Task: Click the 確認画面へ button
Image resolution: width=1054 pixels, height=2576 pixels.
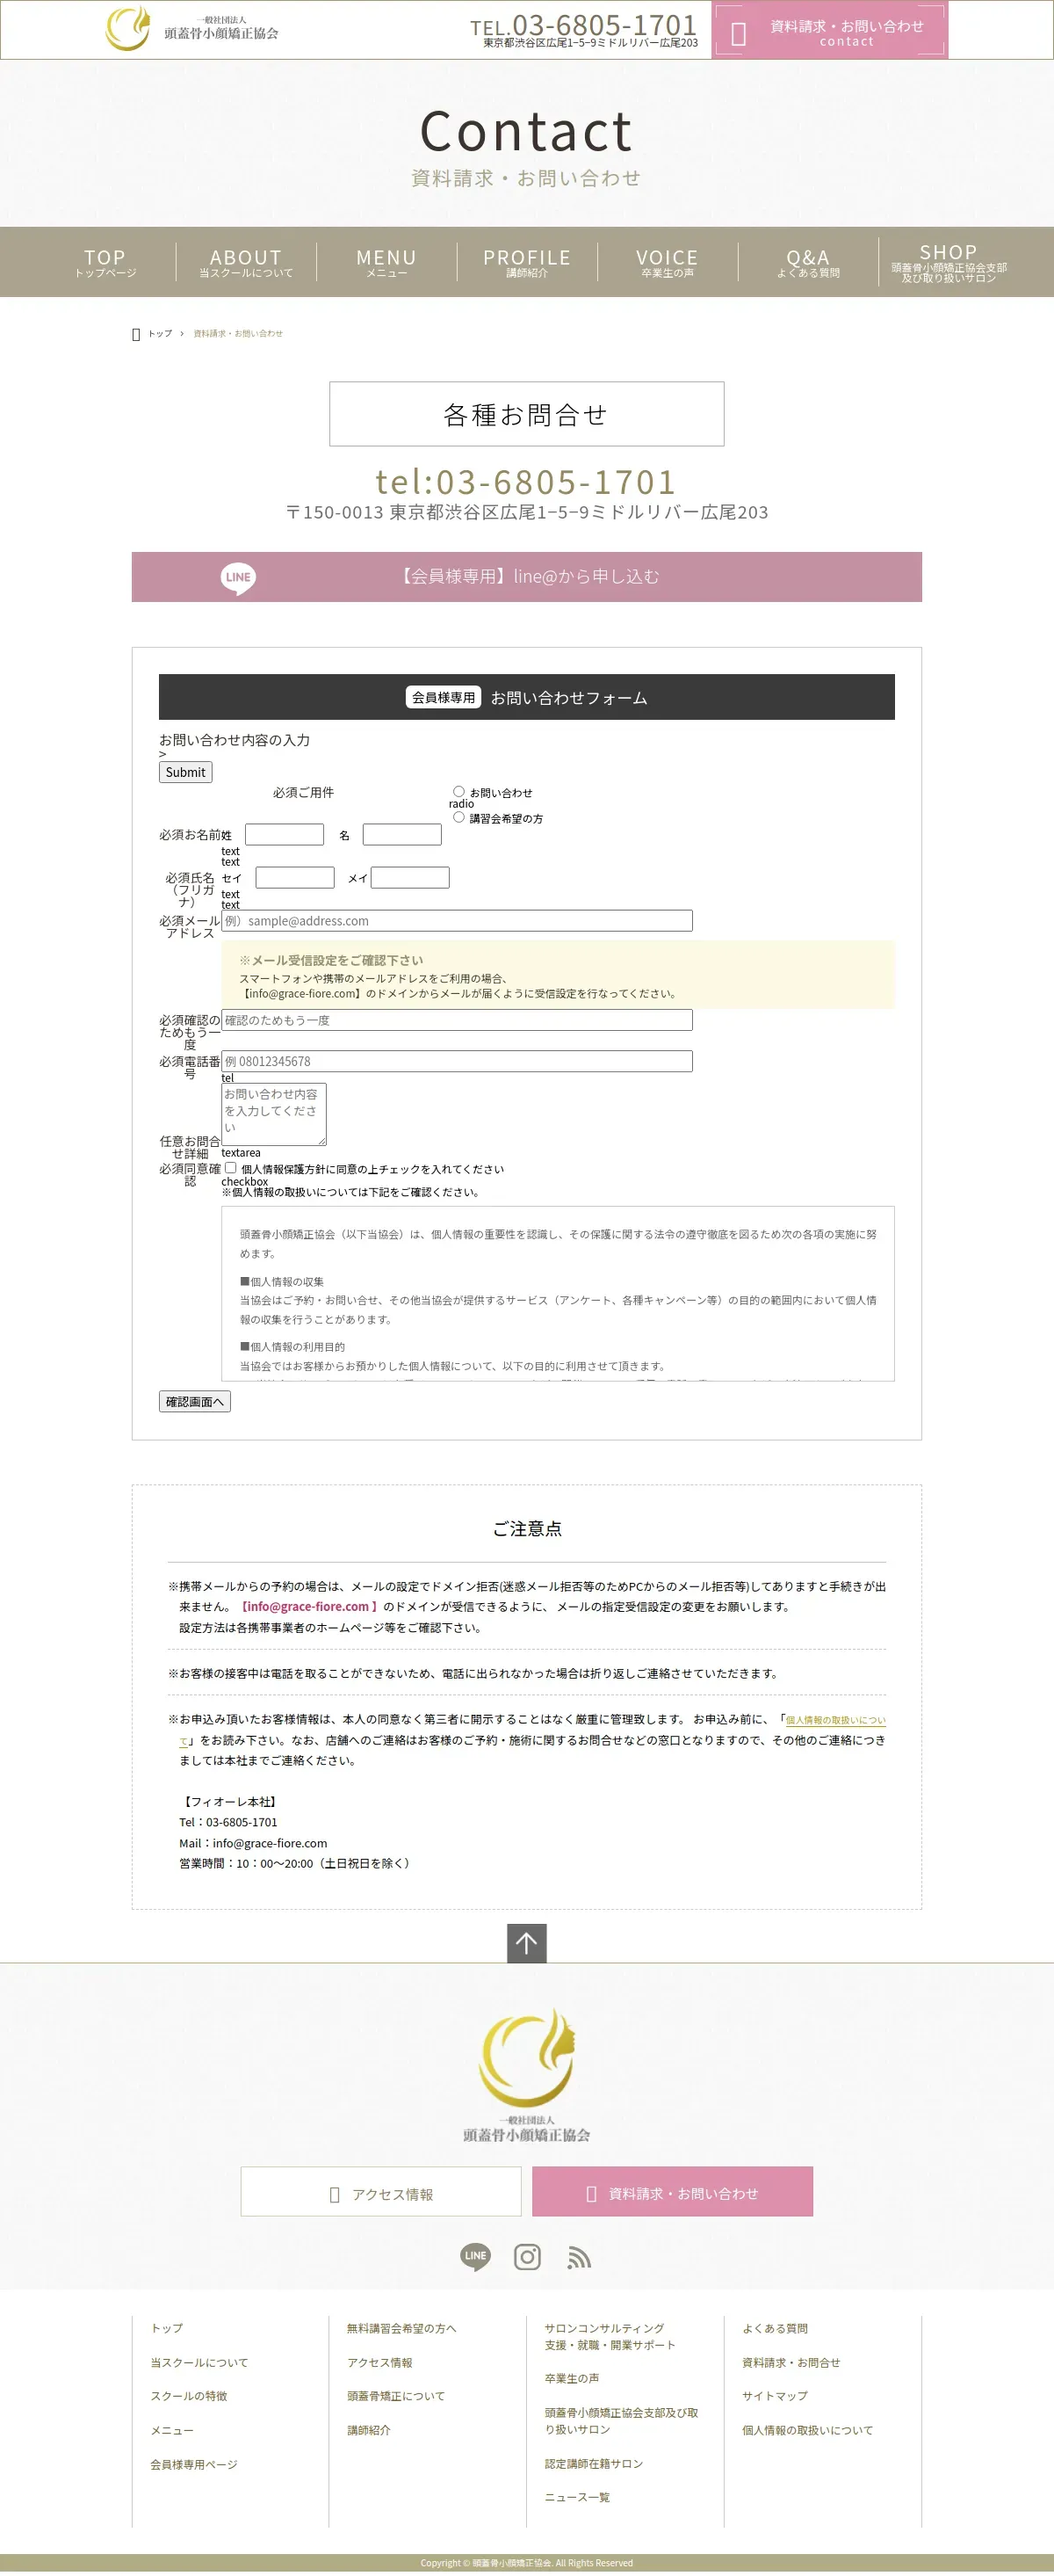Action: pos(195,1401)
